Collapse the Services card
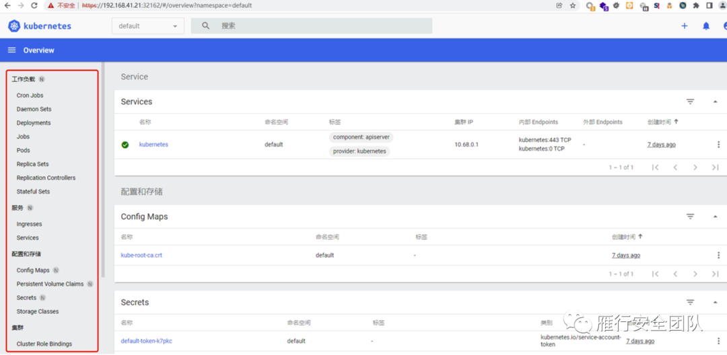 tap(715, 102)
